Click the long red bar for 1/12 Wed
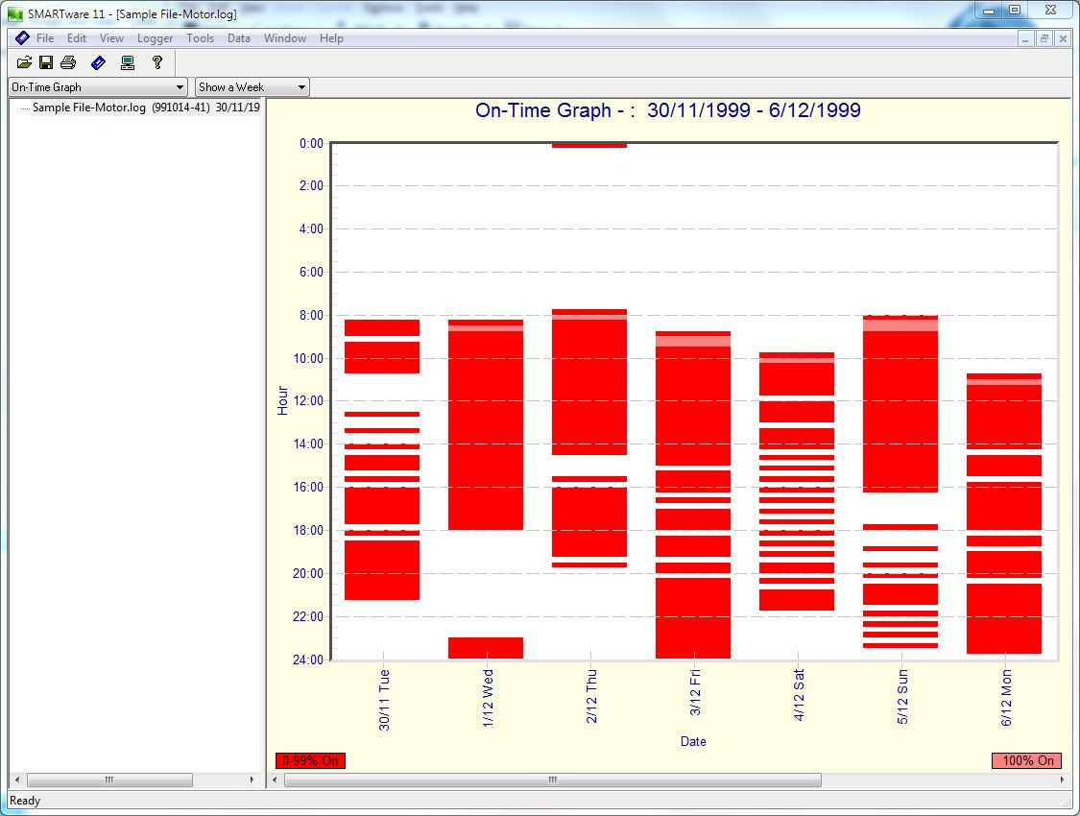 coord(486,425)
